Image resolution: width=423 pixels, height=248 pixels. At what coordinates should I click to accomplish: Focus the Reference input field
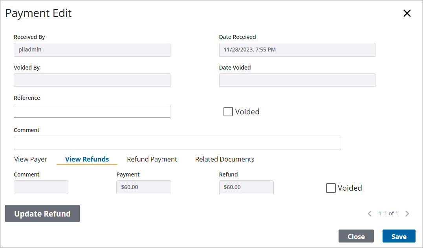92,111
